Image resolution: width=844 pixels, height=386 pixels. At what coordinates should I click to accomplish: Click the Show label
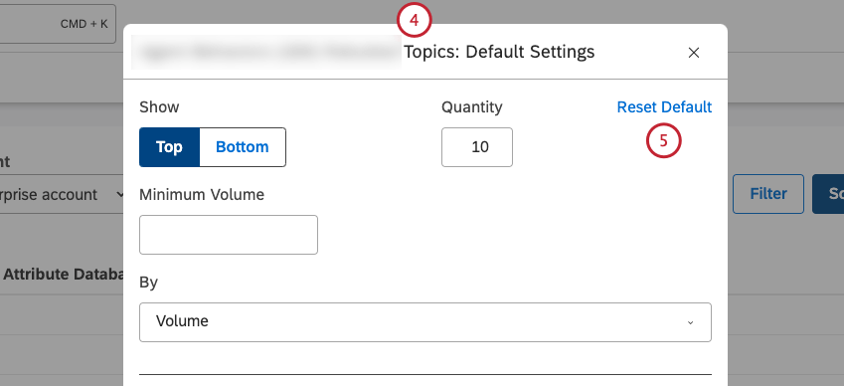tap(159, 107)
